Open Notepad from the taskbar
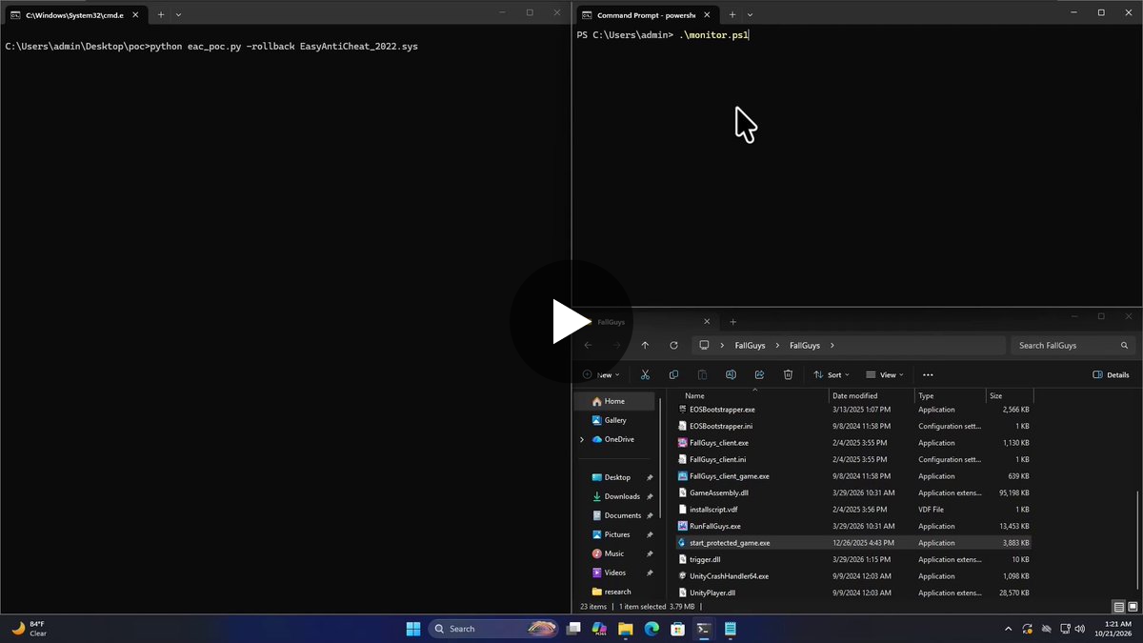 (x=731, y=629)
